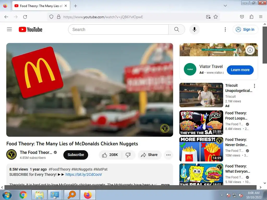
Task: Open the Windows Start menu
Action: tap(7, 195)
